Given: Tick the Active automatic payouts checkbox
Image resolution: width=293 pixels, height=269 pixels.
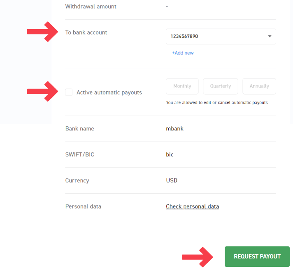Looking at the screenshot, I should (x=69, y=93).
